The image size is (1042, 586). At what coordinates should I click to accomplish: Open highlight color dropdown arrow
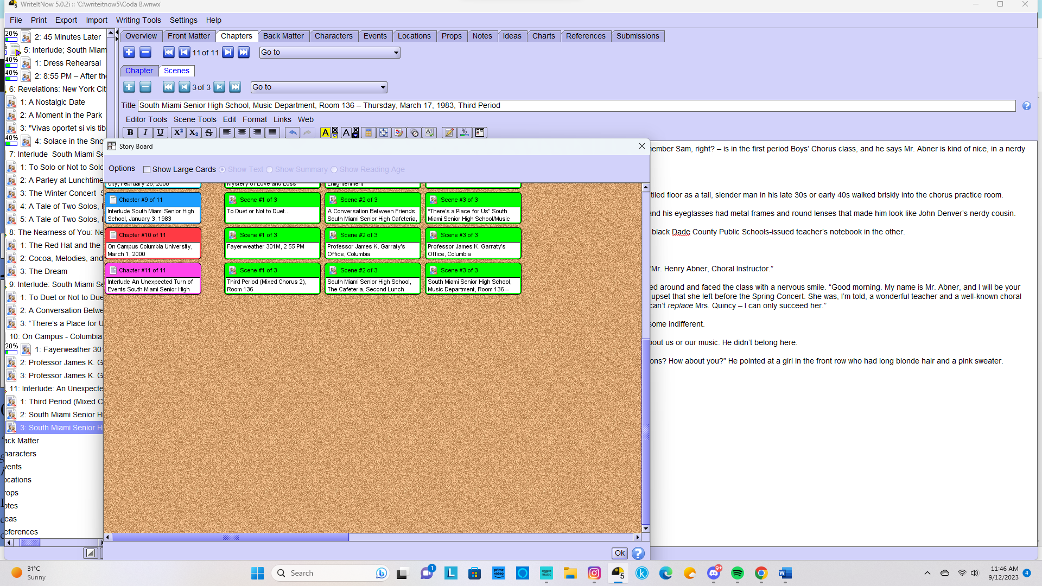point(335,135)
